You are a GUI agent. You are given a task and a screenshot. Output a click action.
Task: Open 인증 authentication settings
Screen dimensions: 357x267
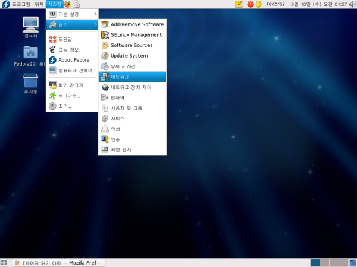tap(132, 139)
